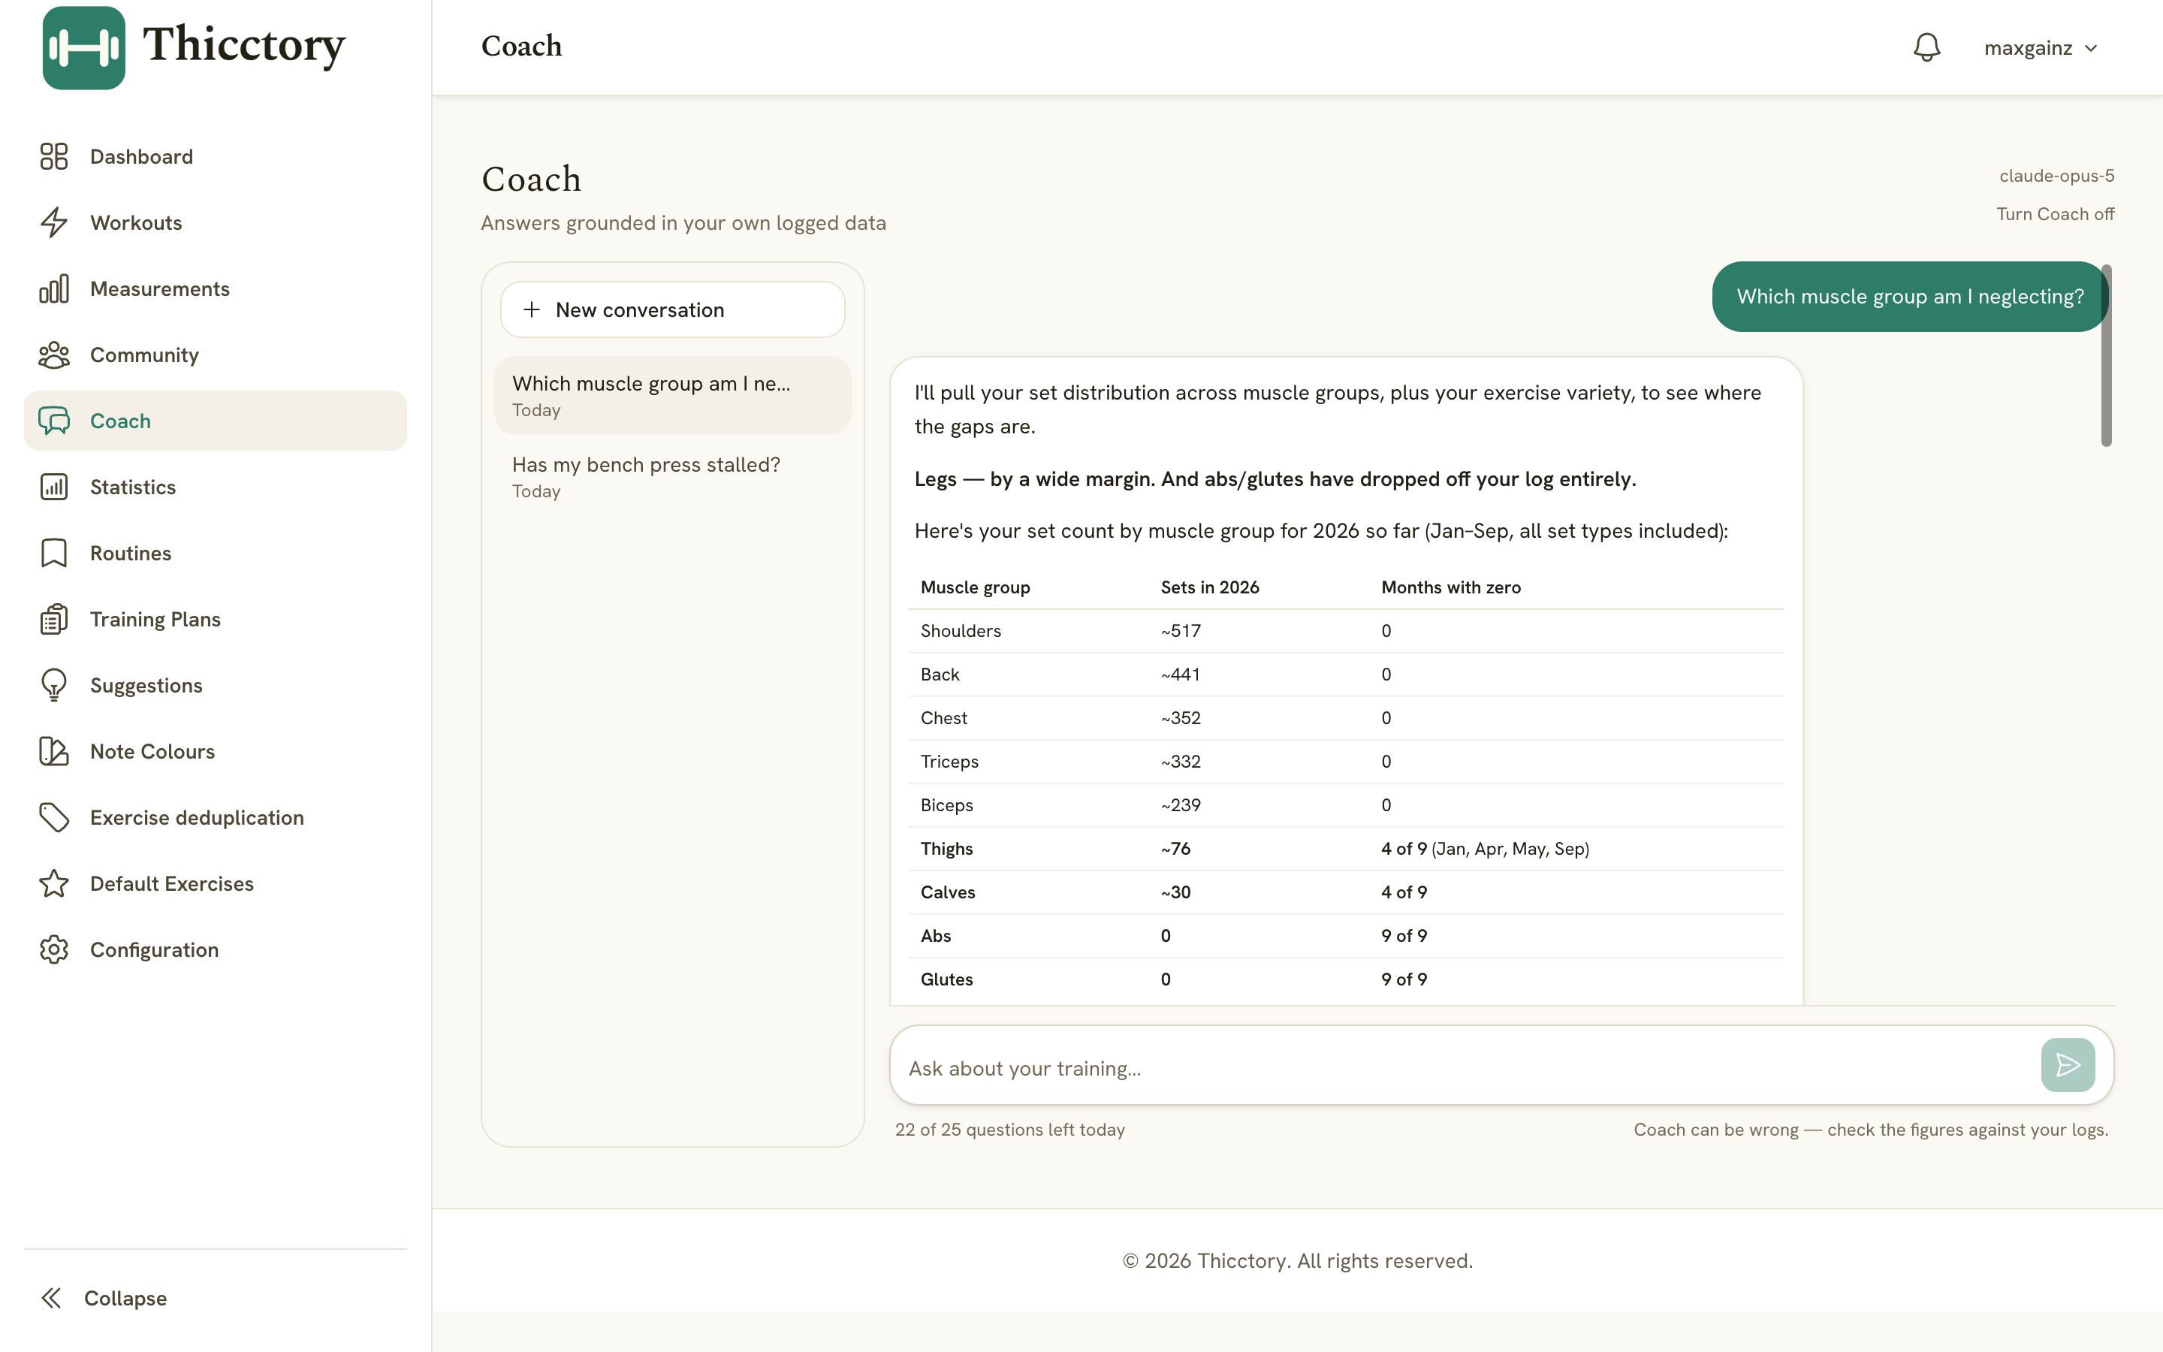
Task: Open 'Has my bench press stalled?' conversation
Action: (672, 477)
